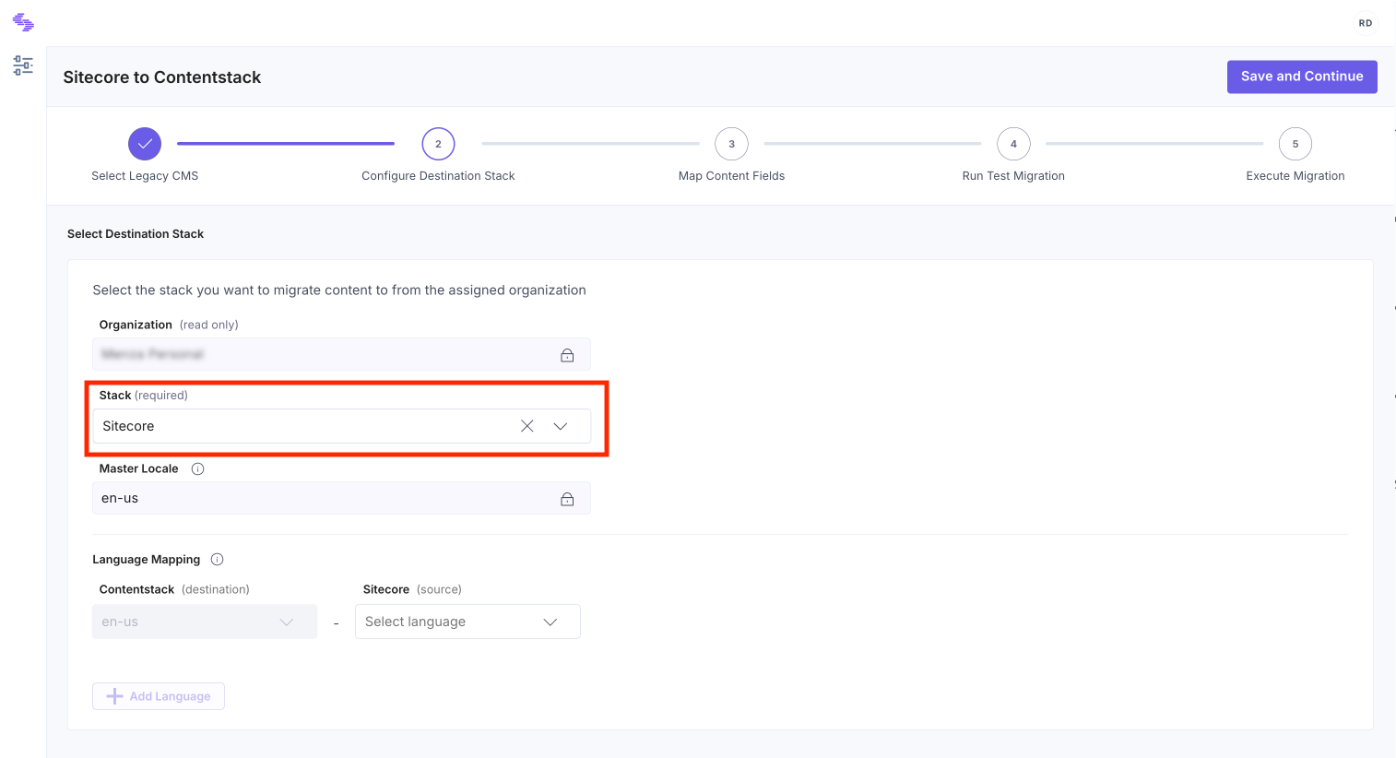
Task: Click the Contentstack logo icon
Action: [x=23, y=22]
